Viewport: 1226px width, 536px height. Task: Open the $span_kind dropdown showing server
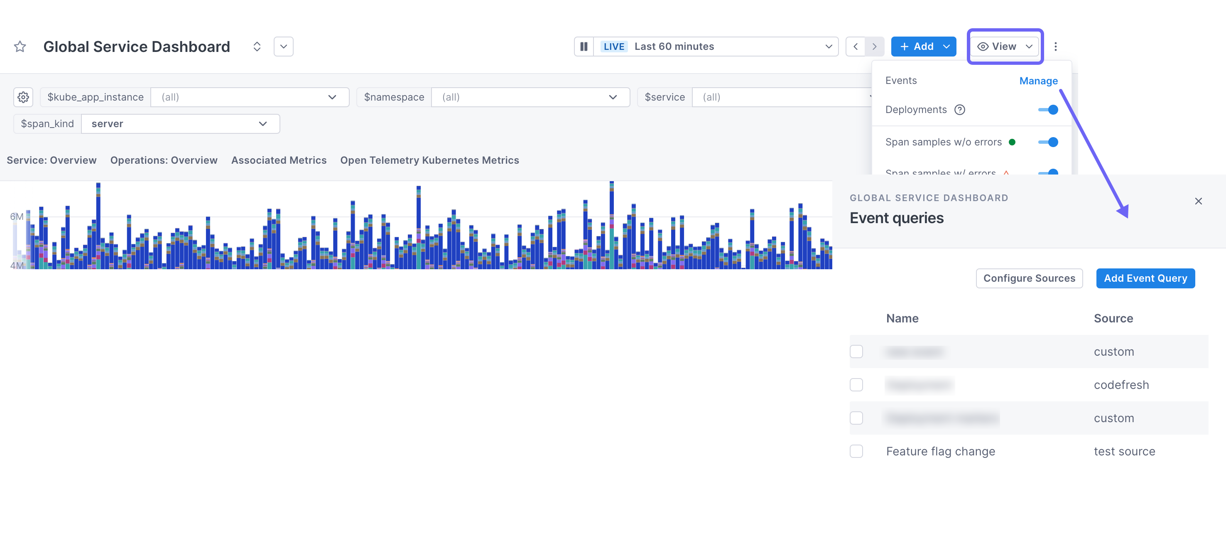(x=262, y=124)
